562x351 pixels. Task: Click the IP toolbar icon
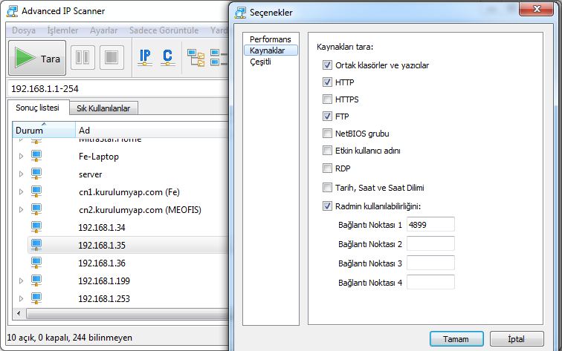tap(145, 57)
